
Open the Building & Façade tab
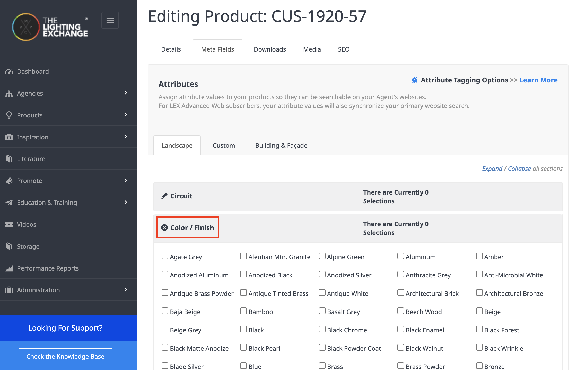[281, 145]
